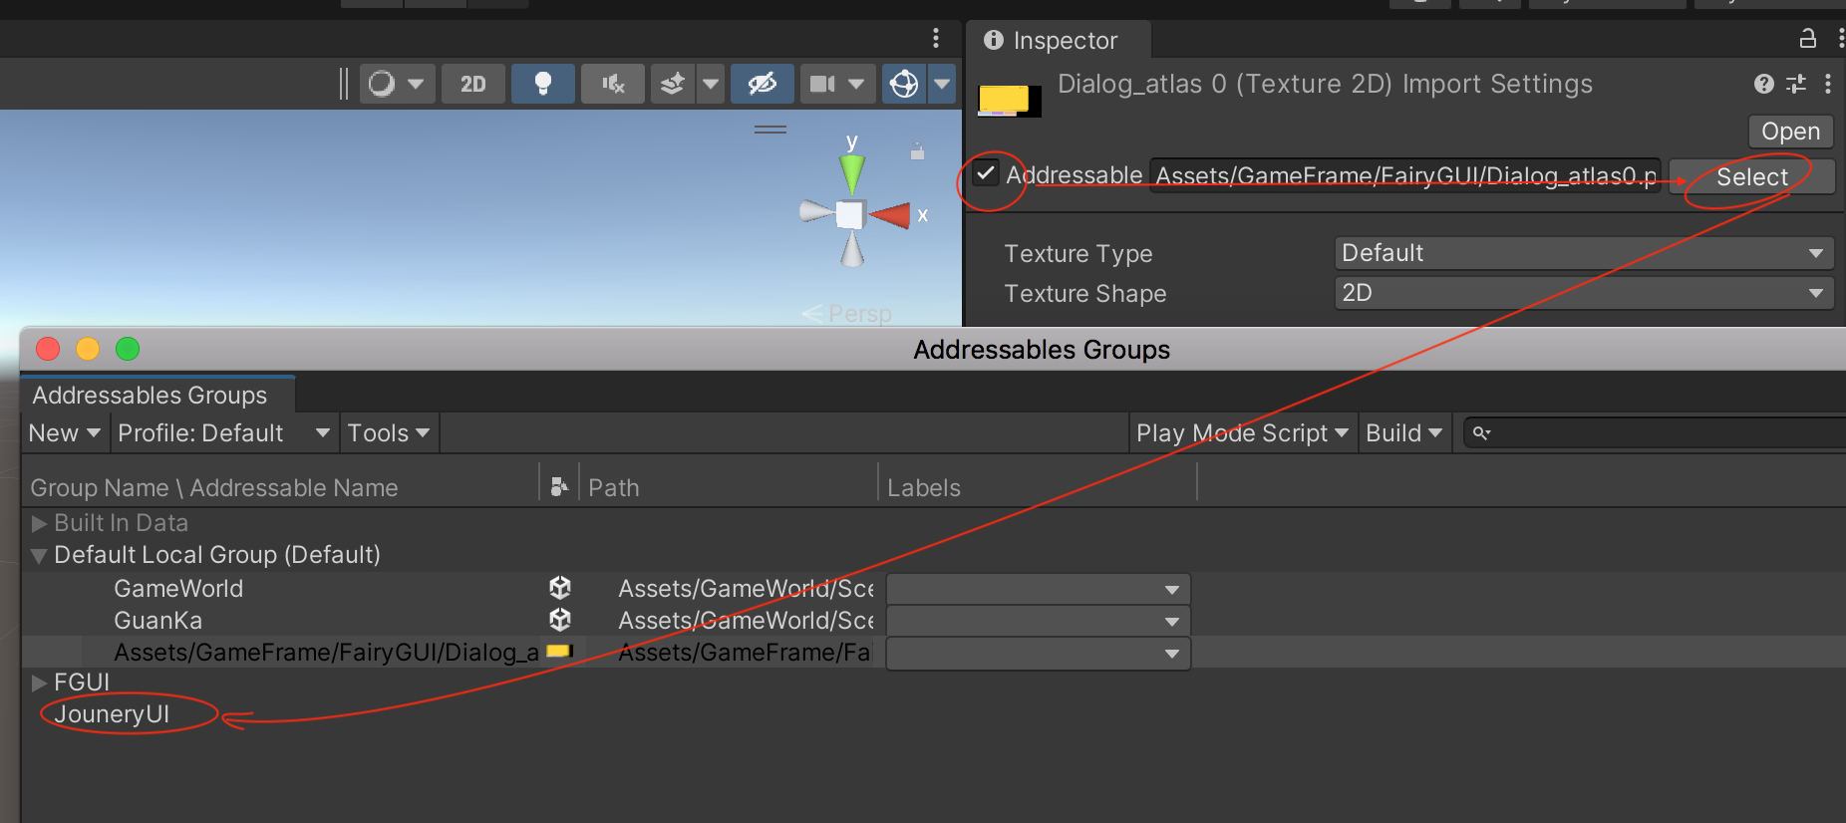Open the Inspector help question-mark icon
1846x823 pixels.
1763,84
